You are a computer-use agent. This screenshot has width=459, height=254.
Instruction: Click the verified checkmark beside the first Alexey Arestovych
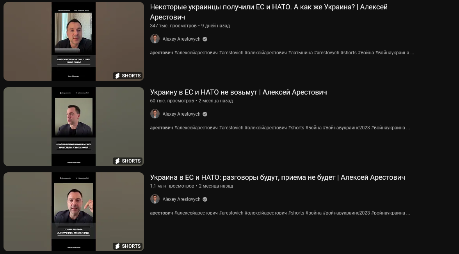(x=205, y=39)
